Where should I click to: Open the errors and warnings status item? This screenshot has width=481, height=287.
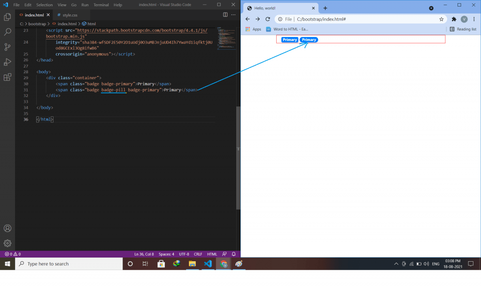tap(13, 254)
